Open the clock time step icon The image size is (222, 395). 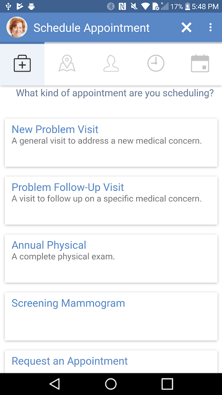point(156,63)
